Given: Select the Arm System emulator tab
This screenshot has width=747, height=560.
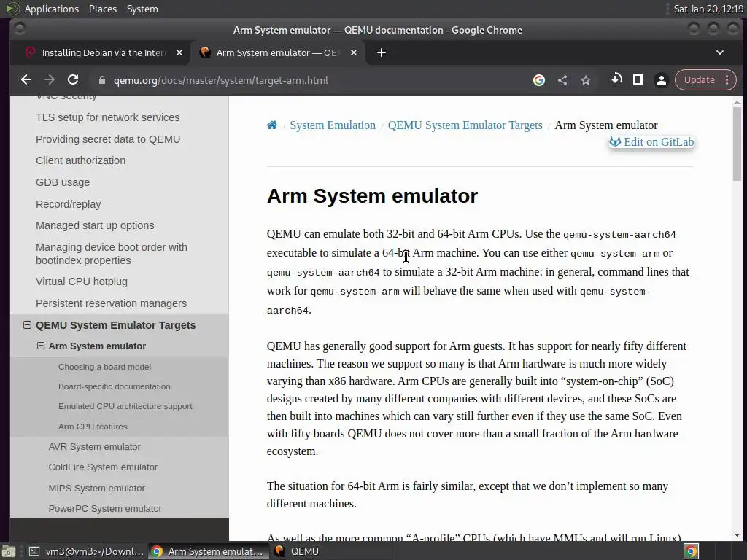Looking at the screenshot, I should pyautogui.click(x=278, y=52).
